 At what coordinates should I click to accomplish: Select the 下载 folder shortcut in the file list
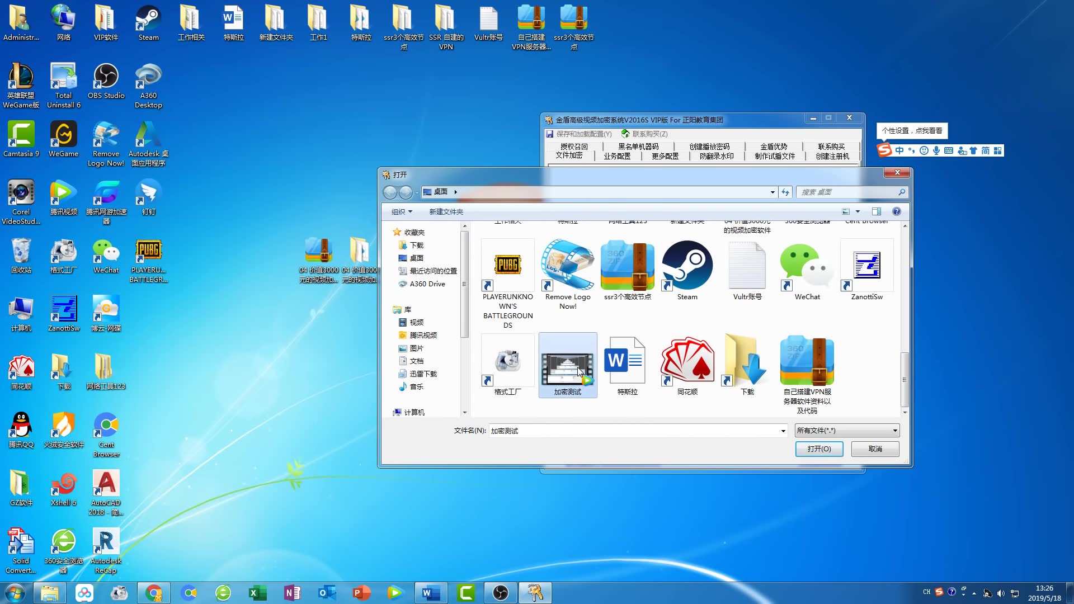747,366
